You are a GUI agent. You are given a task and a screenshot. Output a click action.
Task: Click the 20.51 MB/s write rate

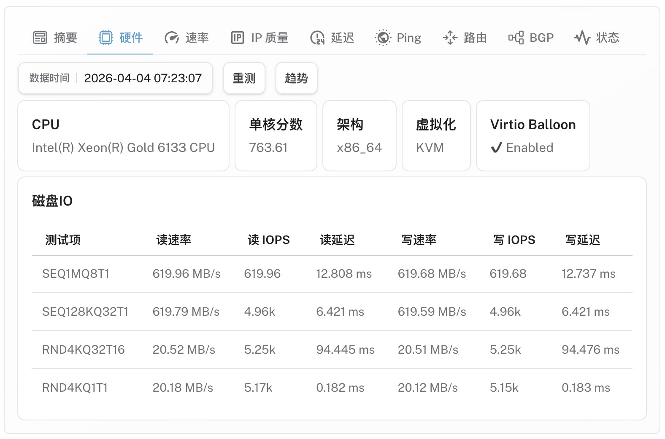click(428, 350)
